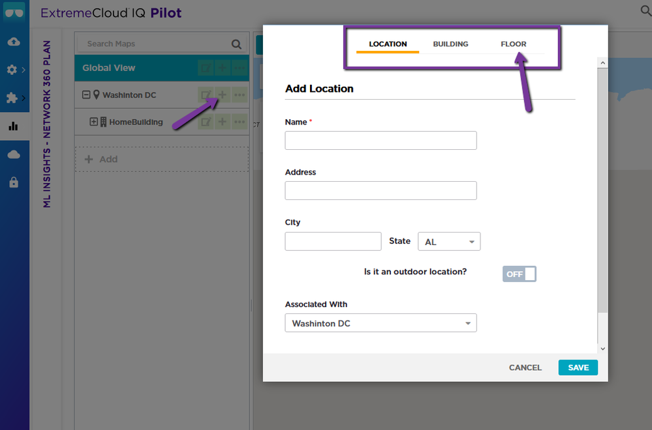
Task: Expand the HomeBuilding tree node
Action: tap(93, 122)
